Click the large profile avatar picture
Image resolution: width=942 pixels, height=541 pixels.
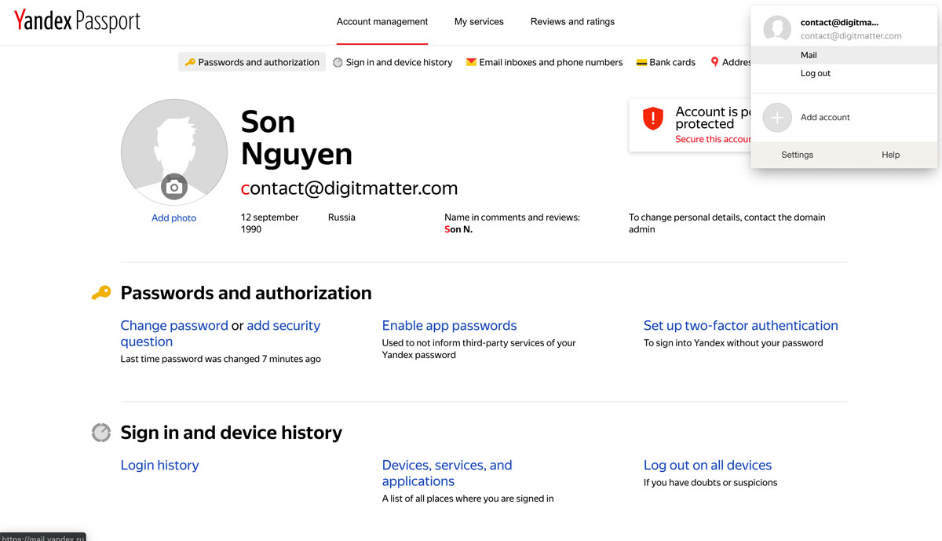click(174, 152)
